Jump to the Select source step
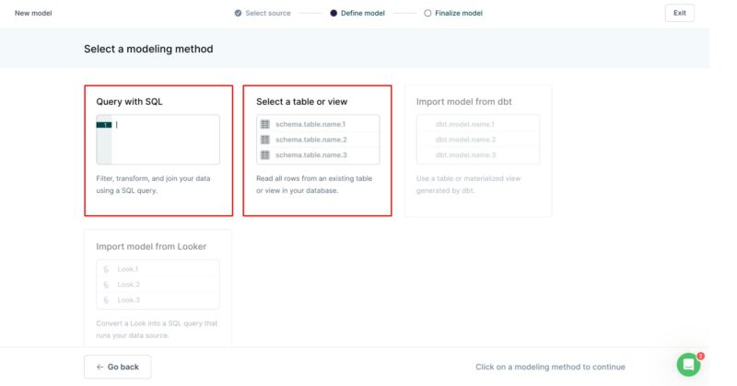The height and width of the screenshot is (386, 737). [268, 13]
